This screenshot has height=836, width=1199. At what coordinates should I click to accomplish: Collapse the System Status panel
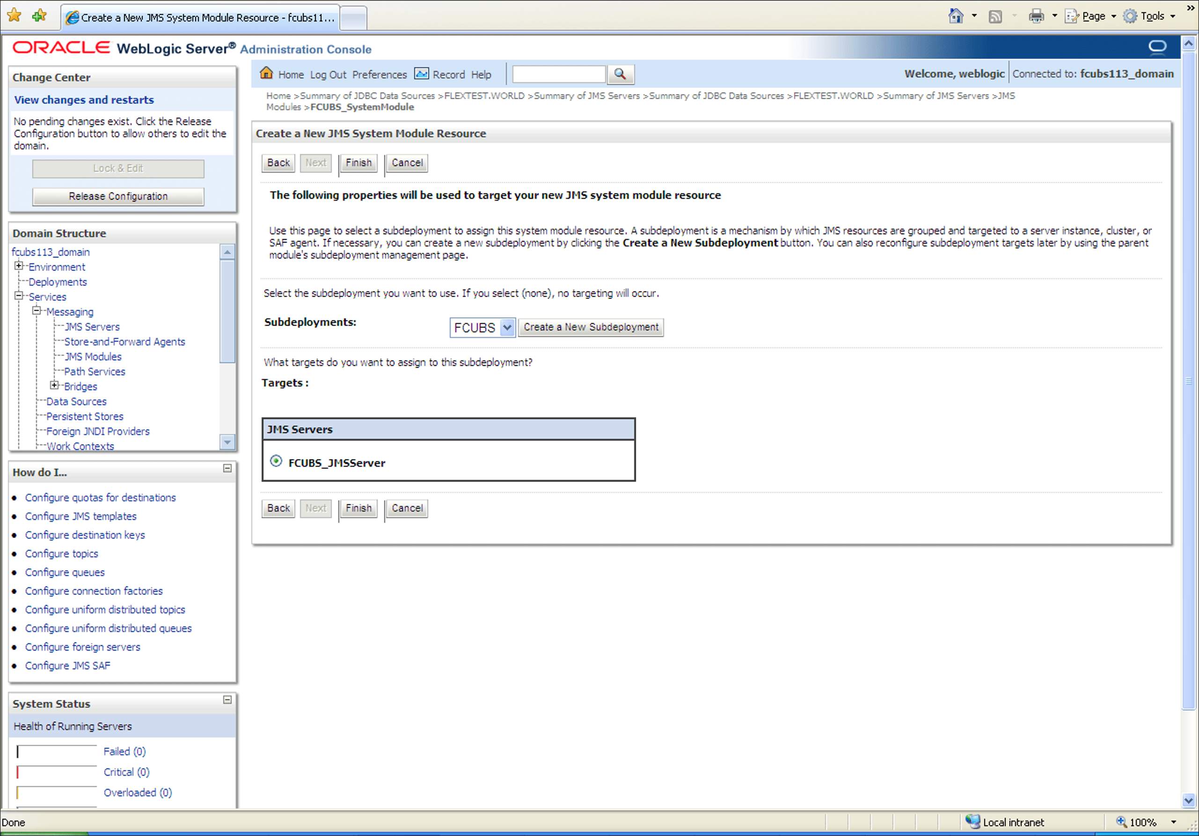coord(227,700)
